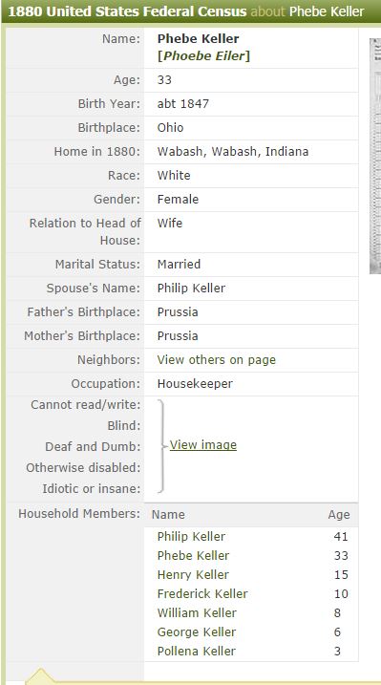This screenshot has height=685, width=381.
Task: Click the yellow pointer tab at page bottom
Action: point(41,676)
